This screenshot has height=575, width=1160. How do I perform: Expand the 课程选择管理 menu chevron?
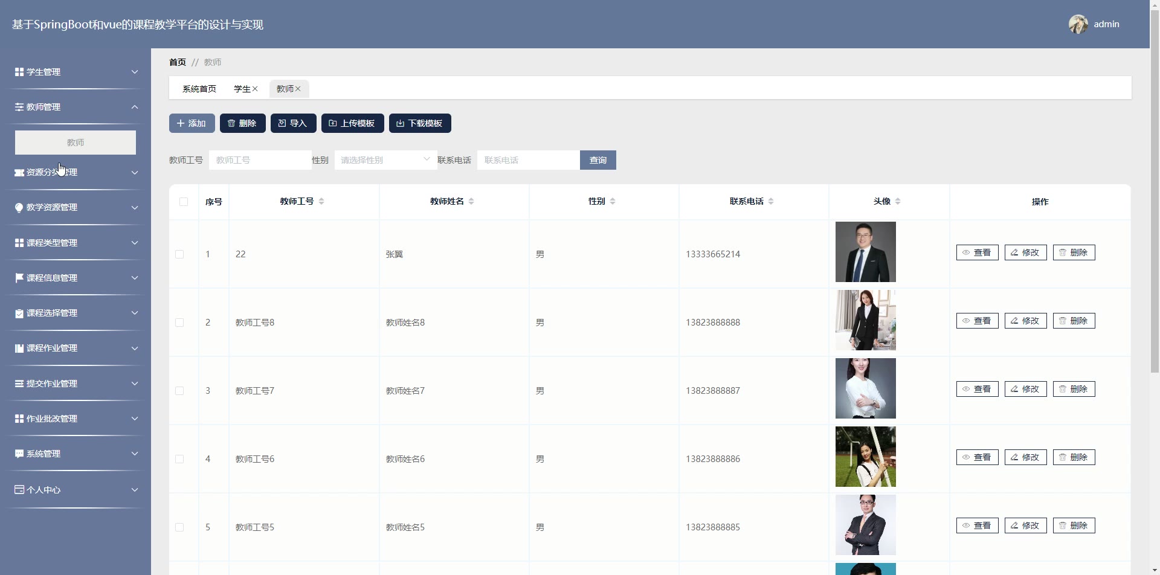point(135,313)
